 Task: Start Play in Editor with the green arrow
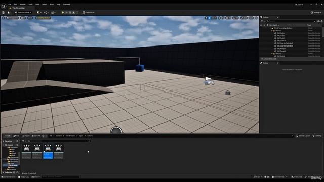click(63, 12)
